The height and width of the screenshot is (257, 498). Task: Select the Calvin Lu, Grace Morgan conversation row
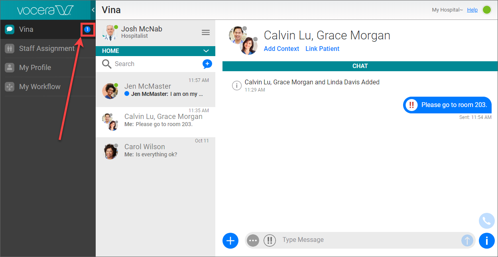156,122
